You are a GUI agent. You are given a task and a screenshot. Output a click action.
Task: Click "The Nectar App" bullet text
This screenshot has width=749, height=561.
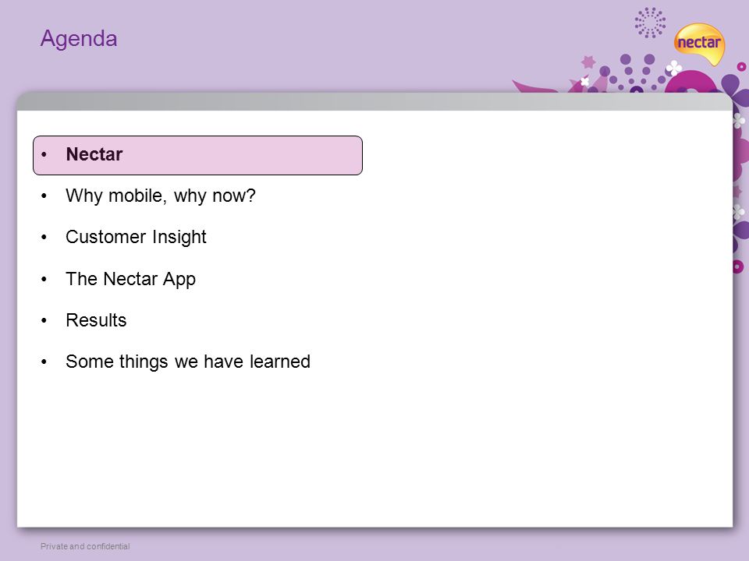pyautogui.click(x=130, y=279)
